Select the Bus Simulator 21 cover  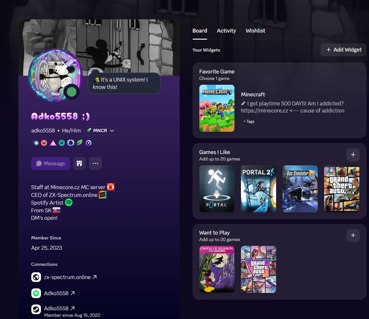(300, 189)
